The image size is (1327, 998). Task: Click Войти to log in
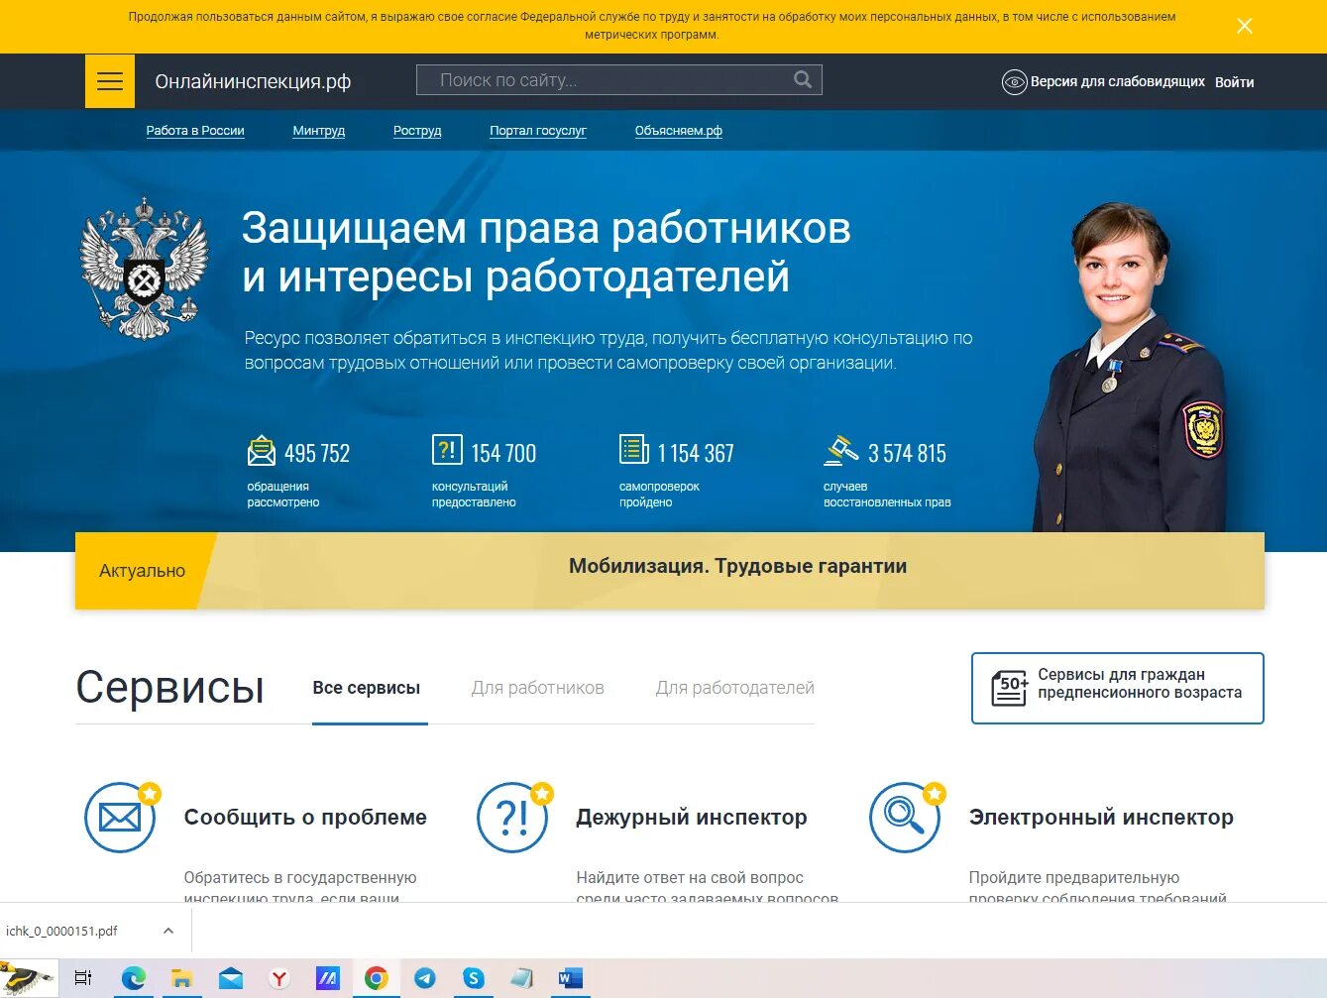tap(1235, 82)
